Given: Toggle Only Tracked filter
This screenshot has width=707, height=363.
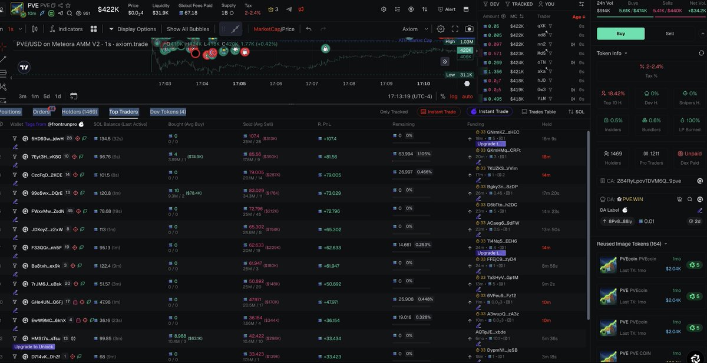Looking at the screenshot, I should (394, 112).
